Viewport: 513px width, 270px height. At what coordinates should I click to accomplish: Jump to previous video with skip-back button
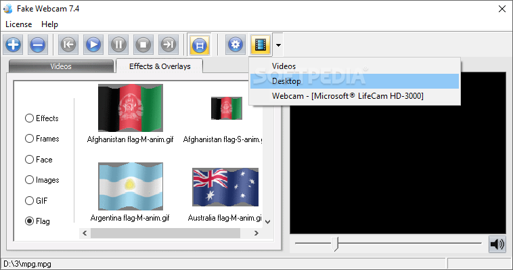[x=68, y=45]
